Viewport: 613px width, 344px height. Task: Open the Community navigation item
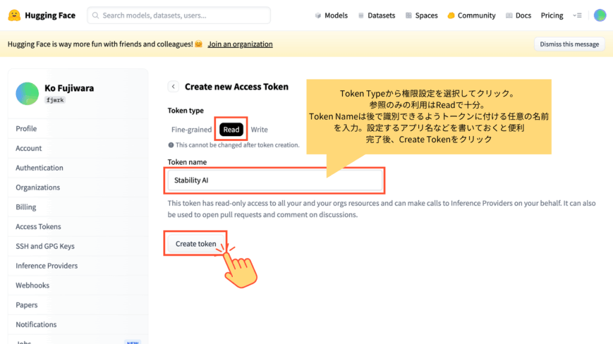(x=471, y=16)
